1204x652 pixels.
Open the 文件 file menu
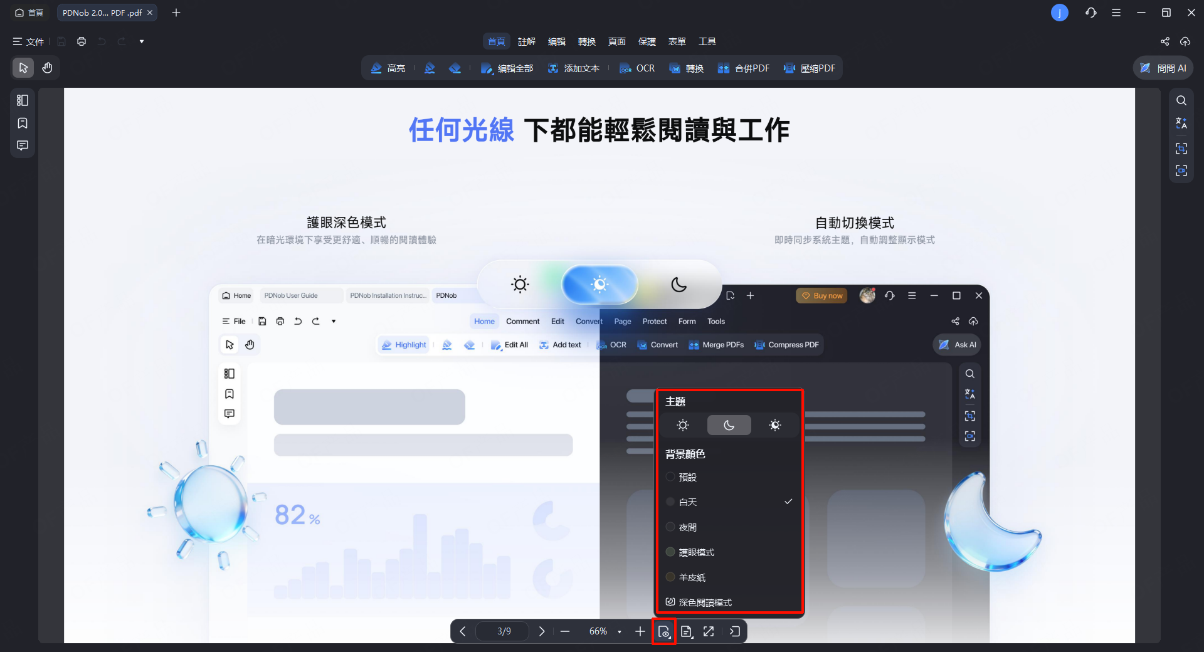(28, 41)
